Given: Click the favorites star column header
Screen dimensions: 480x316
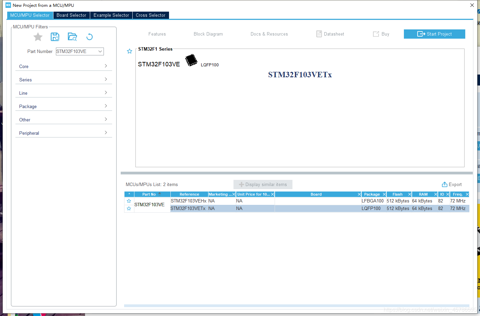Looking at the screenshot, I should coord(129,194).
